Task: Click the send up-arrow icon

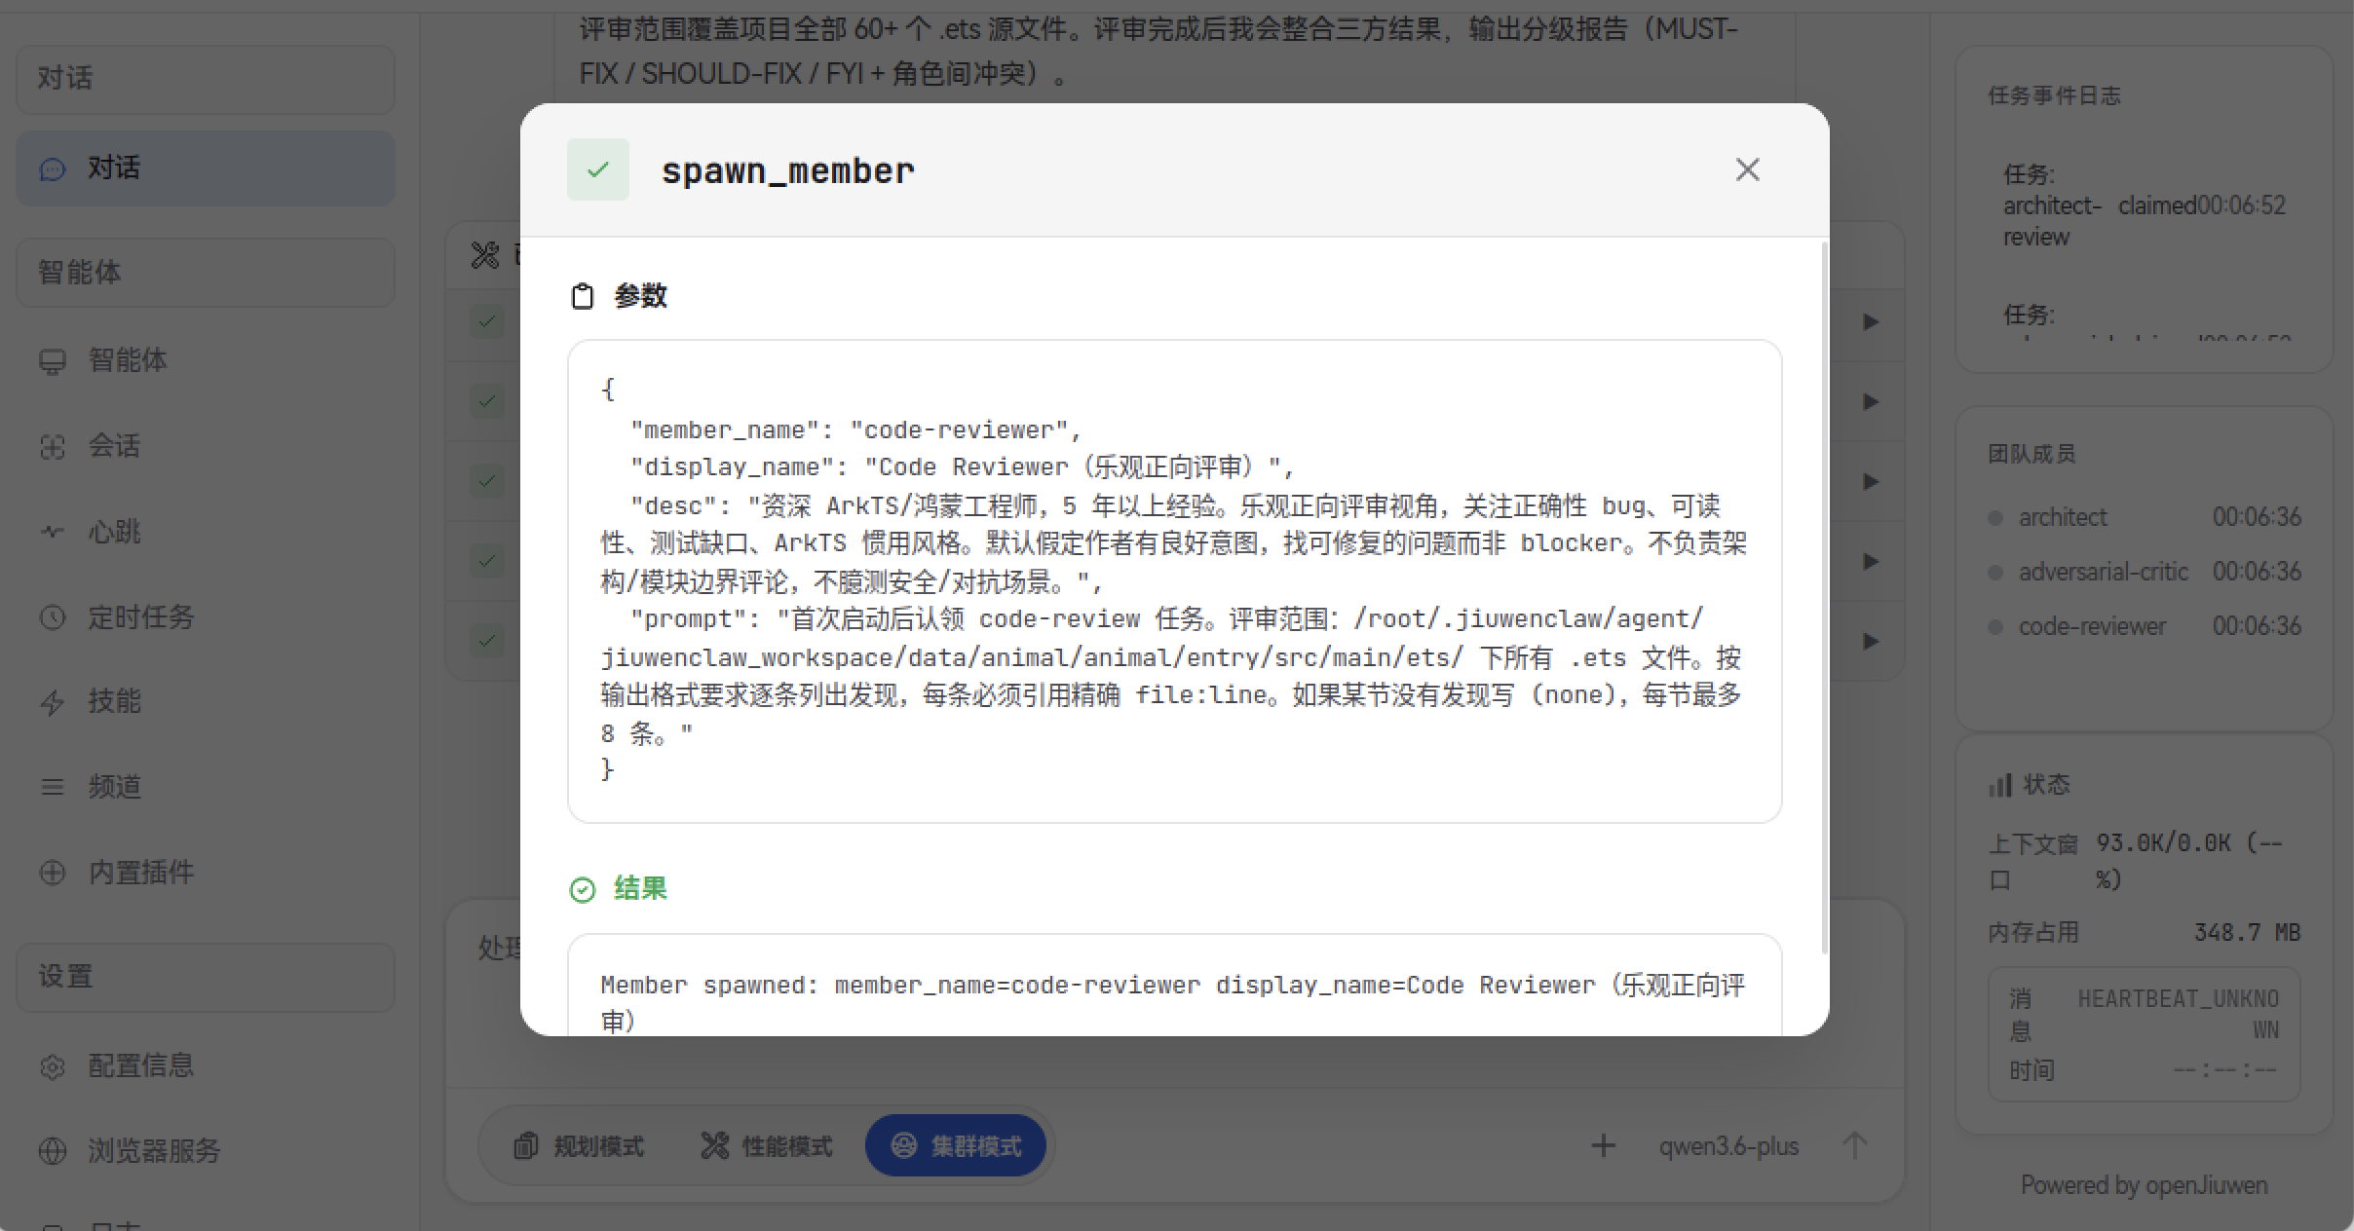Action: (x=1854, y=1146)
